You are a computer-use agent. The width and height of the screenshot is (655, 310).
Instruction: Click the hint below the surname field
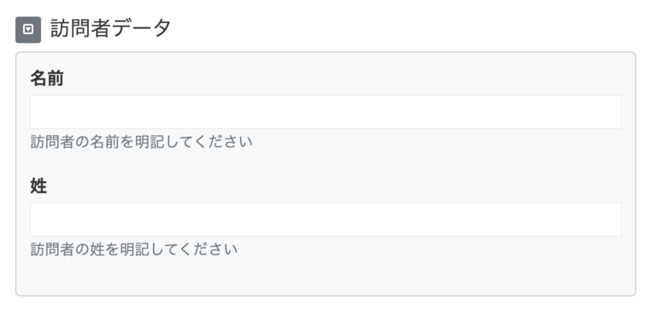[133, 249]
